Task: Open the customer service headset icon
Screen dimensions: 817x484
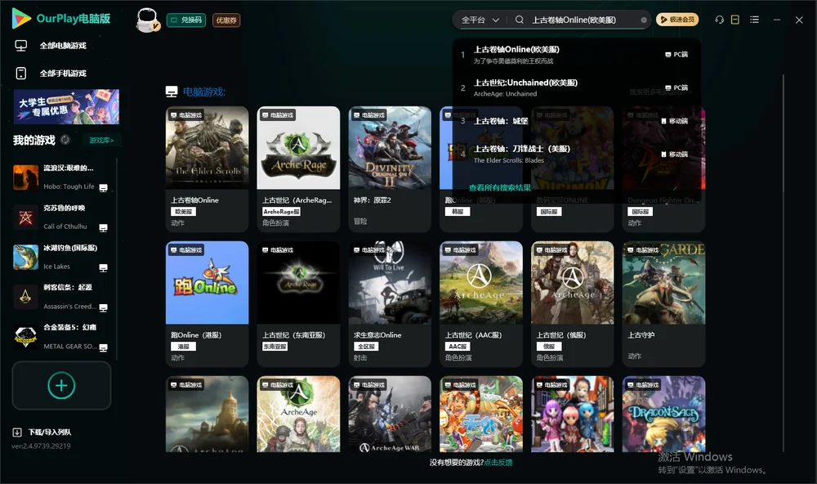Action: pos(720,20)
